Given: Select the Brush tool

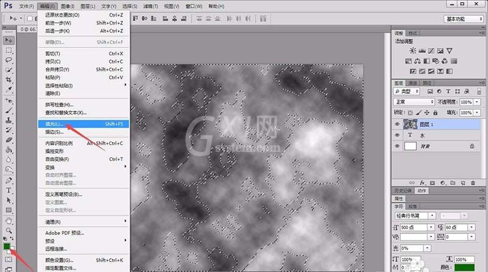Looking at the screenshot, I should 9,110.
